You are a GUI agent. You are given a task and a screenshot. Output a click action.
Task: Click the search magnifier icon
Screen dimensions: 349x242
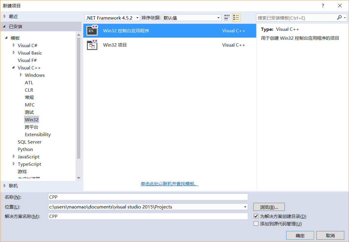(x=339, y=17)
